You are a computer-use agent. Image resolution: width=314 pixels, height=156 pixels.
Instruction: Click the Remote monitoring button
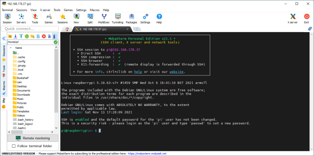(33, 138)
